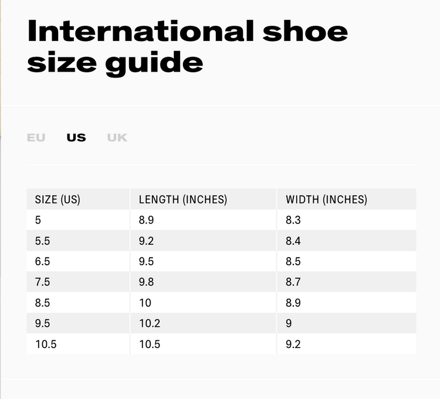Click width 9 for size 9.5
Image resolution: width=440 pixels, height=399 pixels.
click(289, 323)
